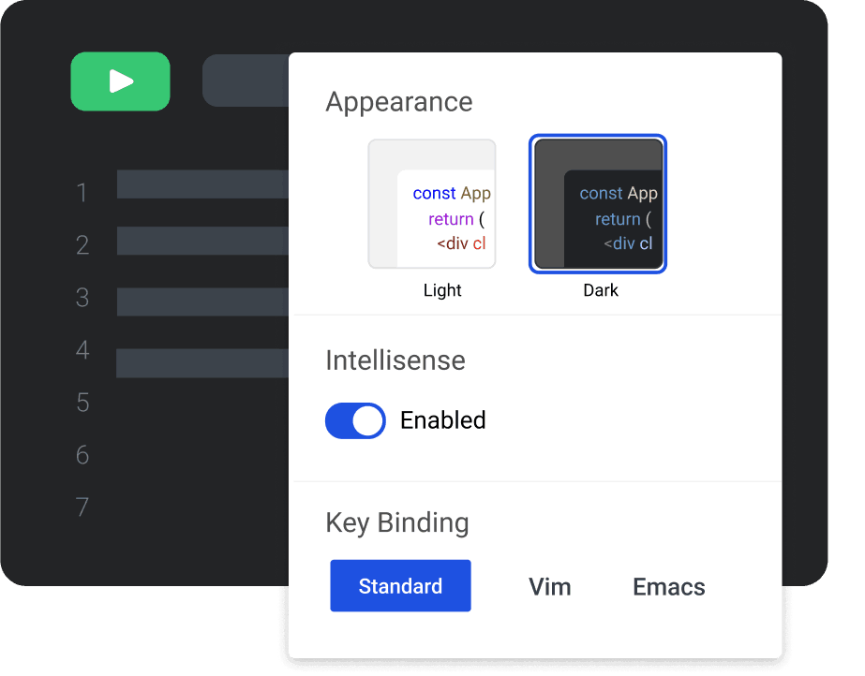Click the 'Light' label under the theme preview
This screenshot has height=676, width=865.
pos(442,290)
